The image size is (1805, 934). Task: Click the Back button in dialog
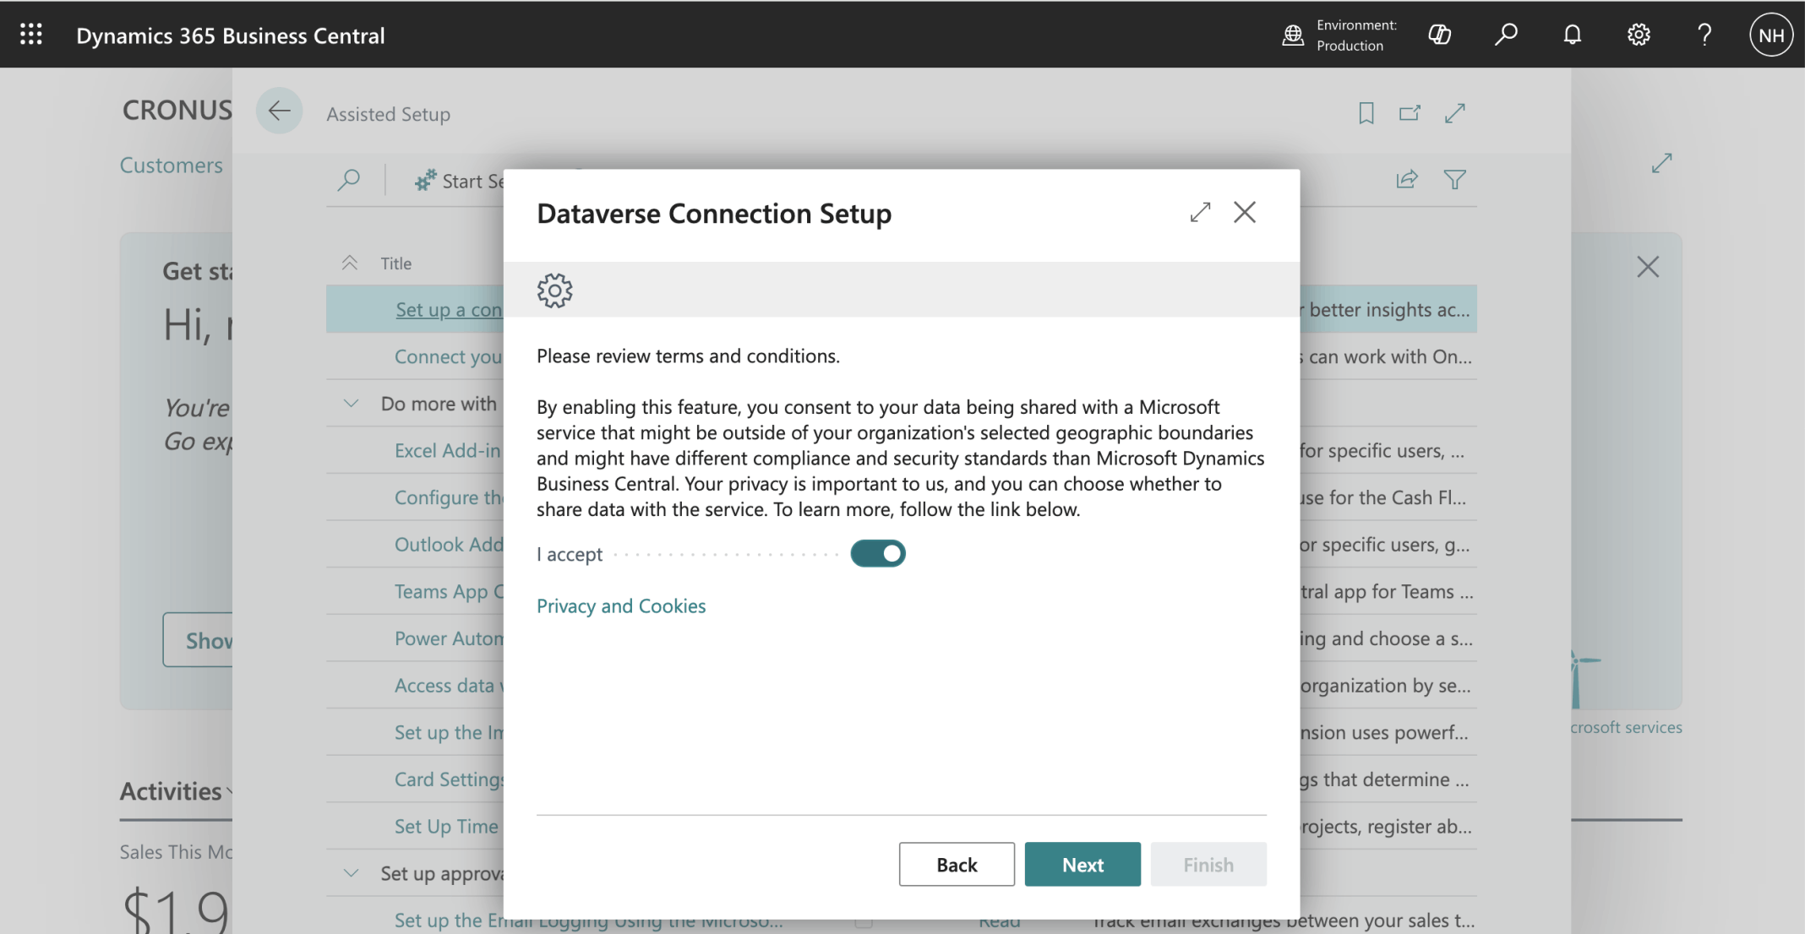956,864
